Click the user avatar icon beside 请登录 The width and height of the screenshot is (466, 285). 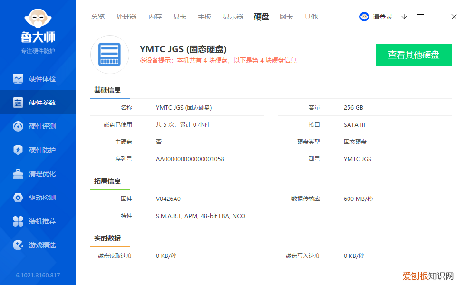click(364, 16)
